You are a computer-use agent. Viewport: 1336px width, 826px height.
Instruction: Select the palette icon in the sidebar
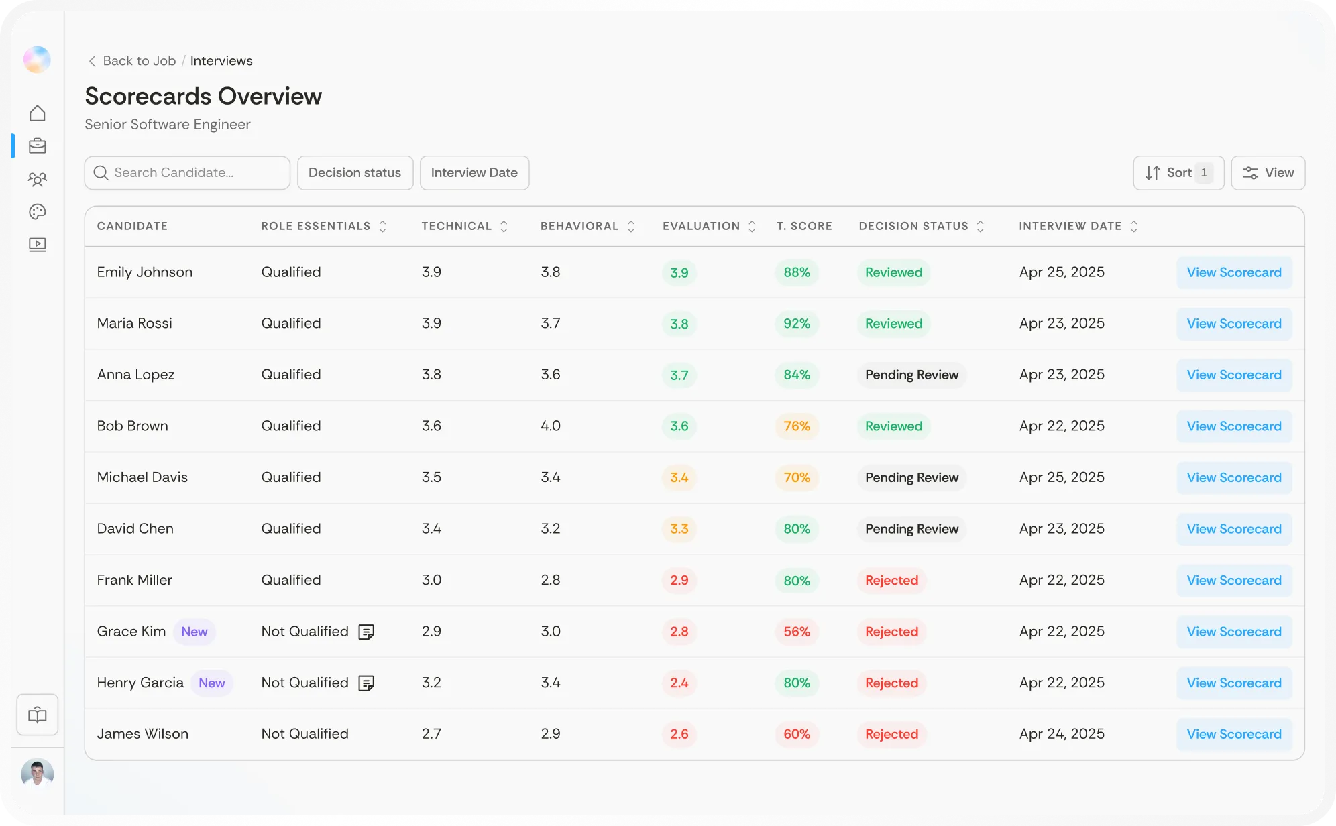point(38,212)
